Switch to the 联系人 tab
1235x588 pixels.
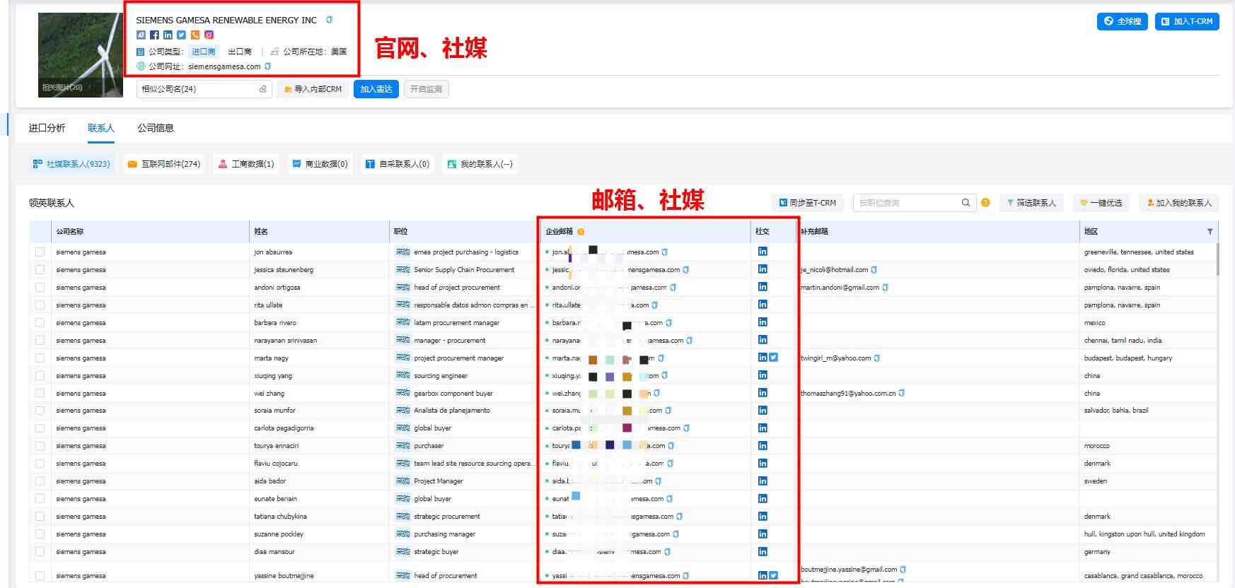tap(101, 128)
